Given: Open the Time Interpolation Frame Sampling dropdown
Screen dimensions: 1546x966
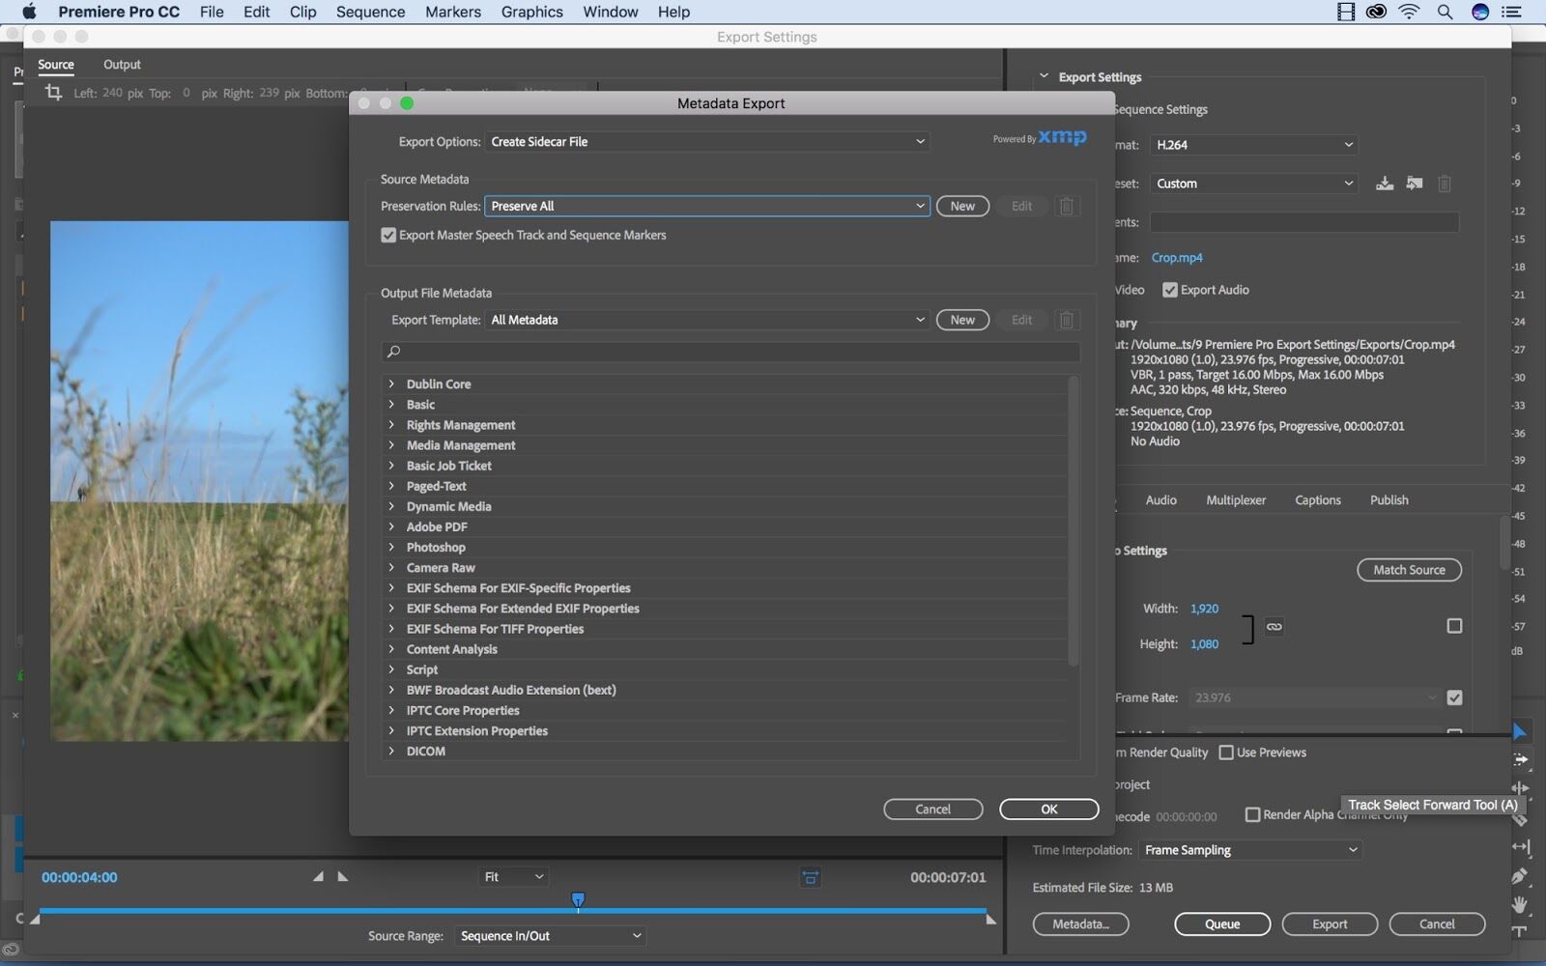Looking at the screenshot, I should coord(1250,850).
